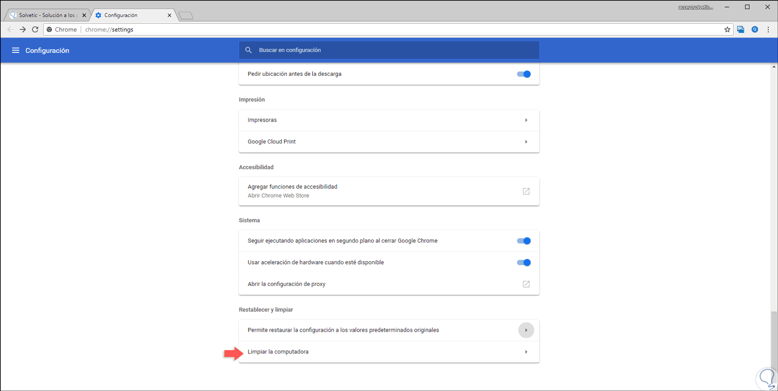This screenshot has width=778, height=391.
Task: Click the Impresión section heading
Action: (x=252, y=100)
